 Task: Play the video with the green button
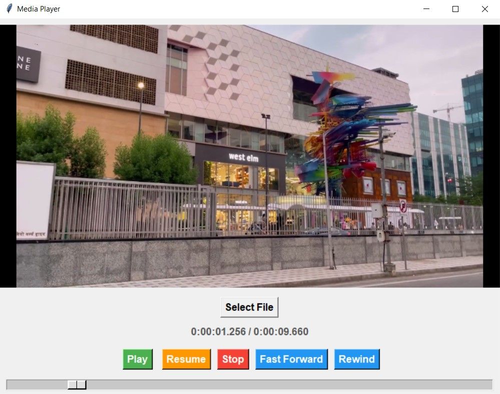(137, 358)
